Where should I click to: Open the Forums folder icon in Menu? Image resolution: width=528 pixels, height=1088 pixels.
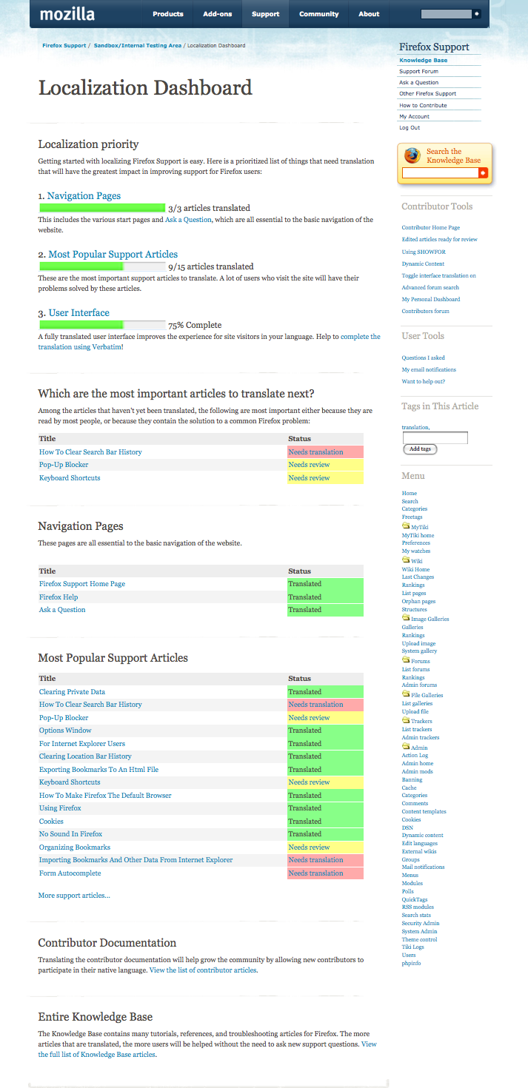pos(406,660)
